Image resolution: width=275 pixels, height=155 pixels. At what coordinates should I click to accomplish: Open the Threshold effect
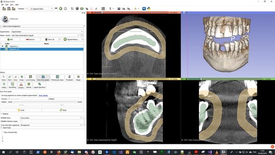69,78
